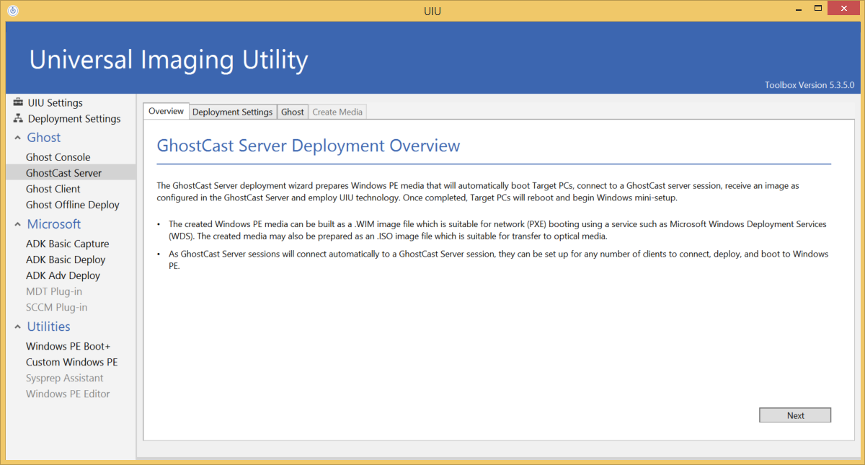Image resolution: width=865 pixels, height=465 pixels.
Task: Open ADK Basic Deploy
Action: point(66,260)
